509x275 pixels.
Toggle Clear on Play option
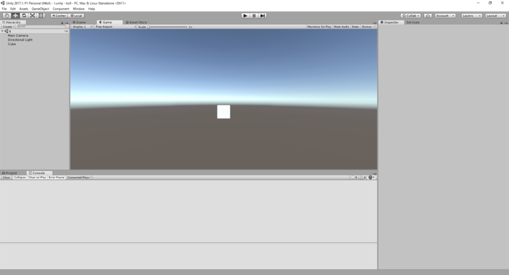37,177
